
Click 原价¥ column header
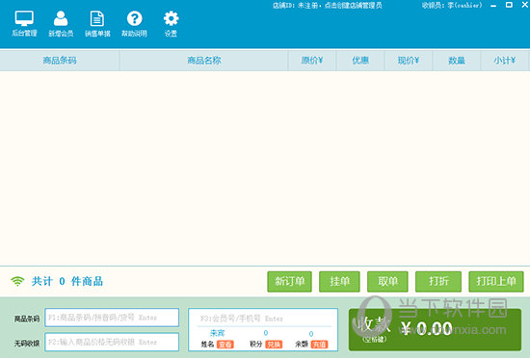click(x=312, y=61)
